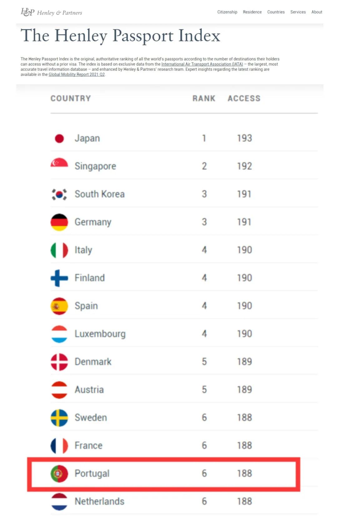Screen dimensions: 337x516
Task: Open the Global Mobility Report 2021 Q2 link
Action: pyautogui.click(x=76, y=75)
